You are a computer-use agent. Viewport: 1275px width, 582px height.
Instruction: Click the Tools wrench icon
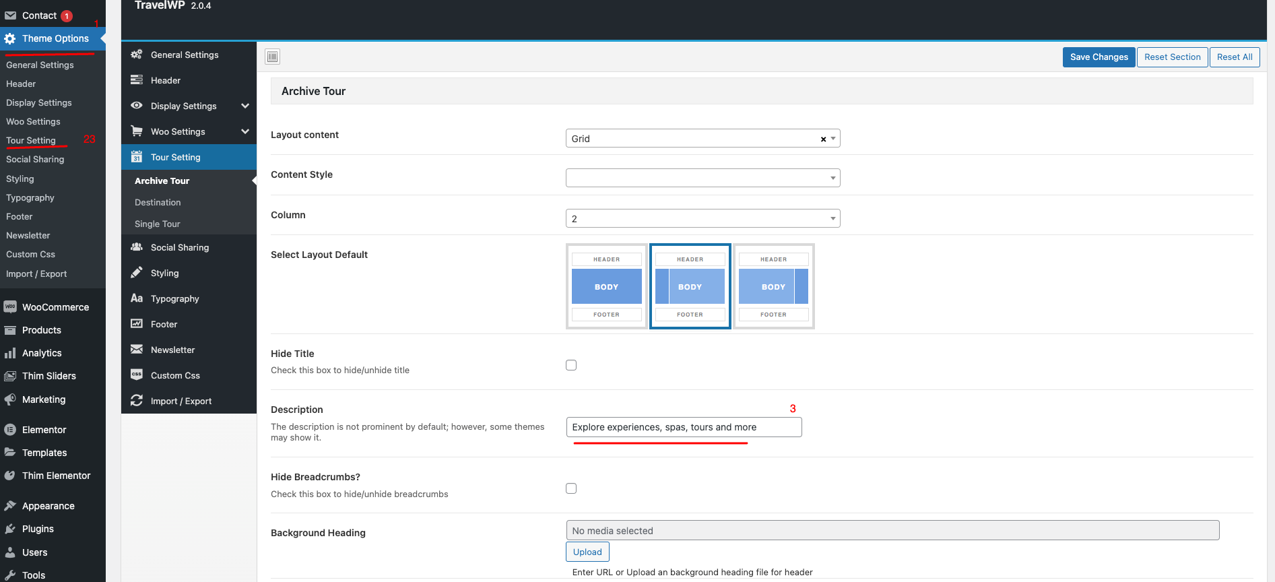(10, 575)
